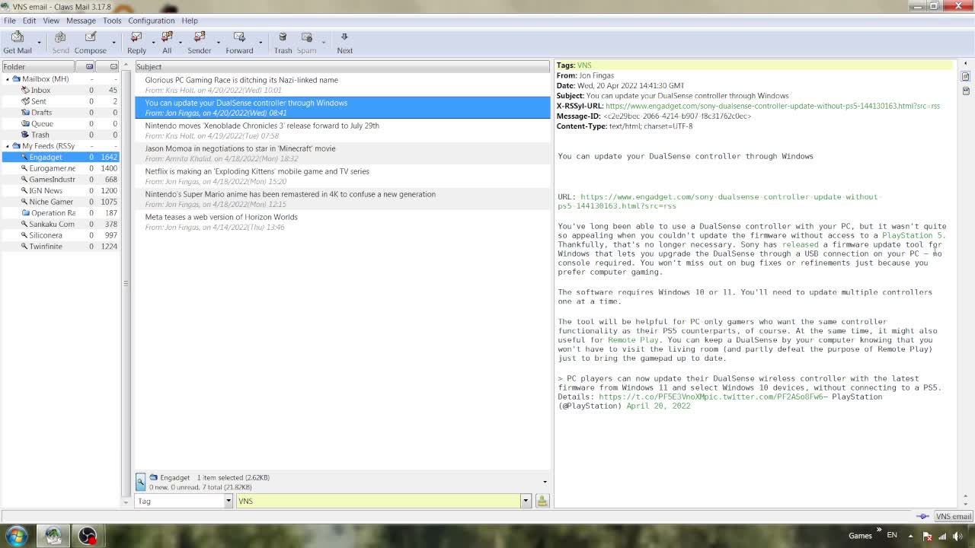
Task: Click the Windows Start button
Action: 17,536
